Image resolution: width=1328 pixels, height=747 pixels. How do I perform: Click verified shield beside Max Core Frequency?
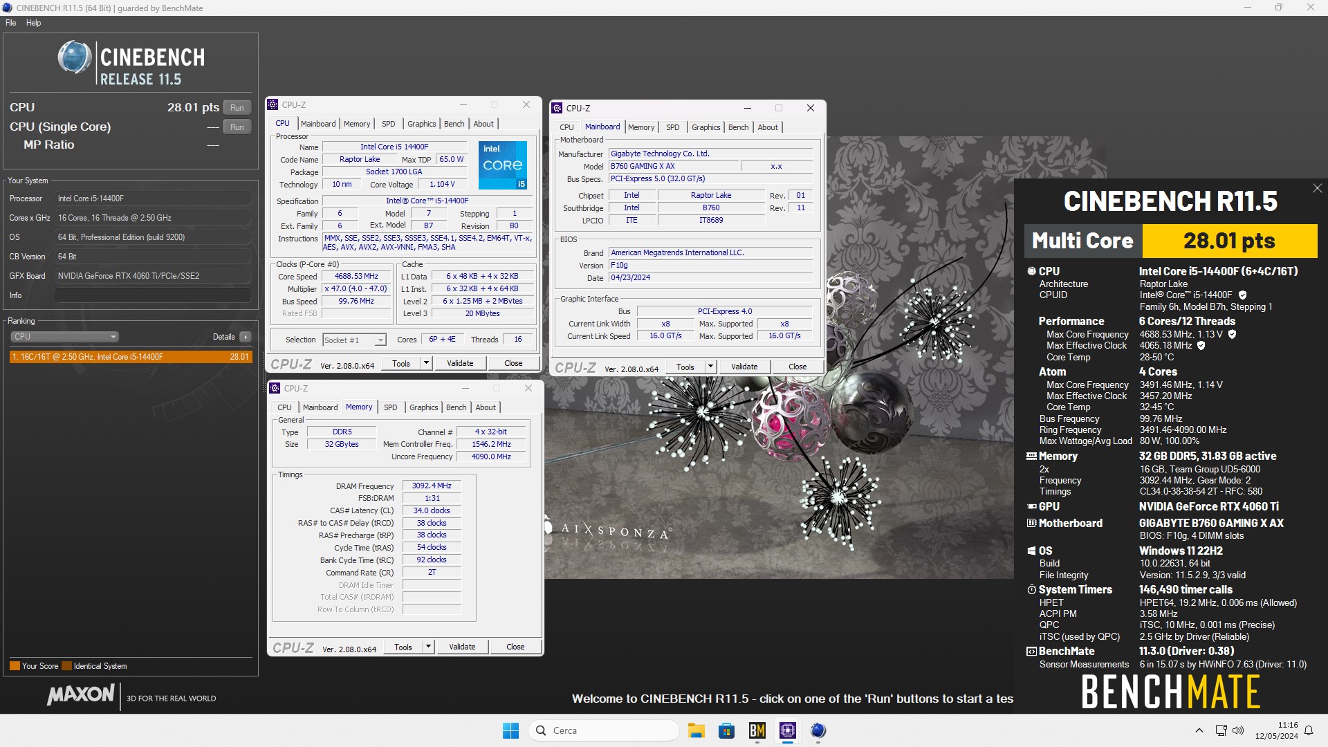pyautogui.click(x=1232, y=335)
